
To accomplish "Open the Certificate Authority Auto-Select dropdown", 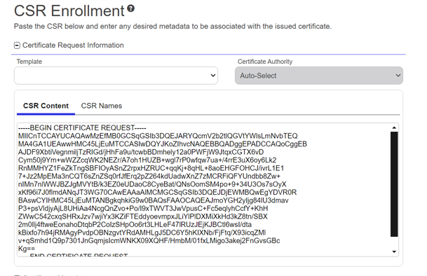I will pyautogui.click(x=319, y=76).
